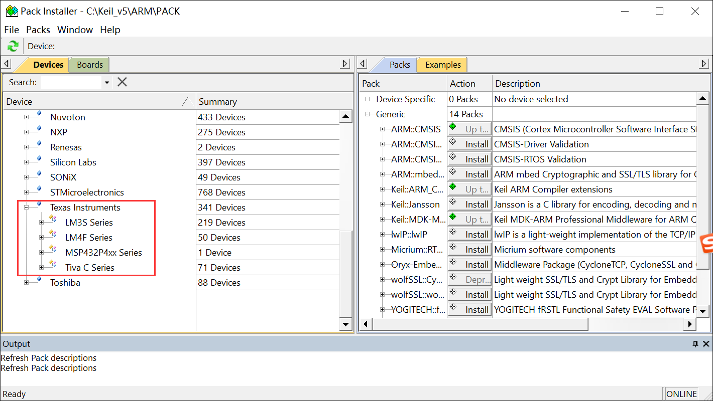This screenshot has height=401, width=713.
Task: Pin the Output panel with the pushpin icon
Action: coord(695,344)
